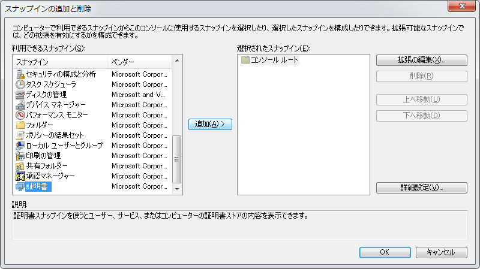
Task: Click the 追加(A) > button
Action: tap(210, 124)
